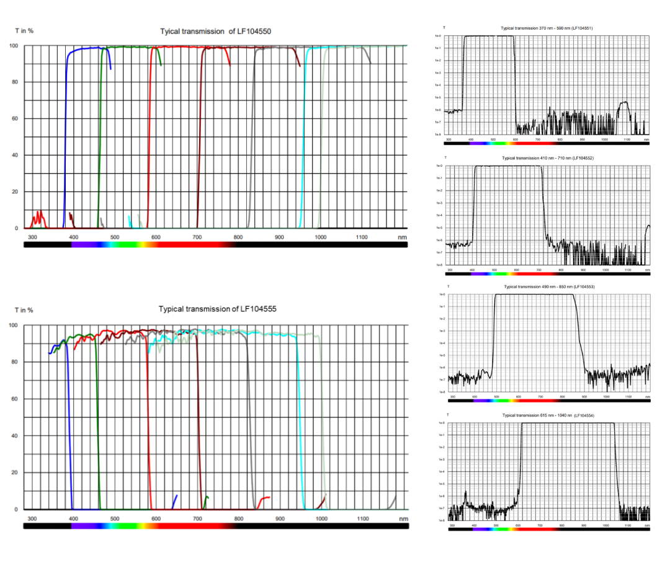Click the 'Tyical transmission of LF104550' chart title
The height and width of the screenshot is (583, 670).
[x=215, y=31]
